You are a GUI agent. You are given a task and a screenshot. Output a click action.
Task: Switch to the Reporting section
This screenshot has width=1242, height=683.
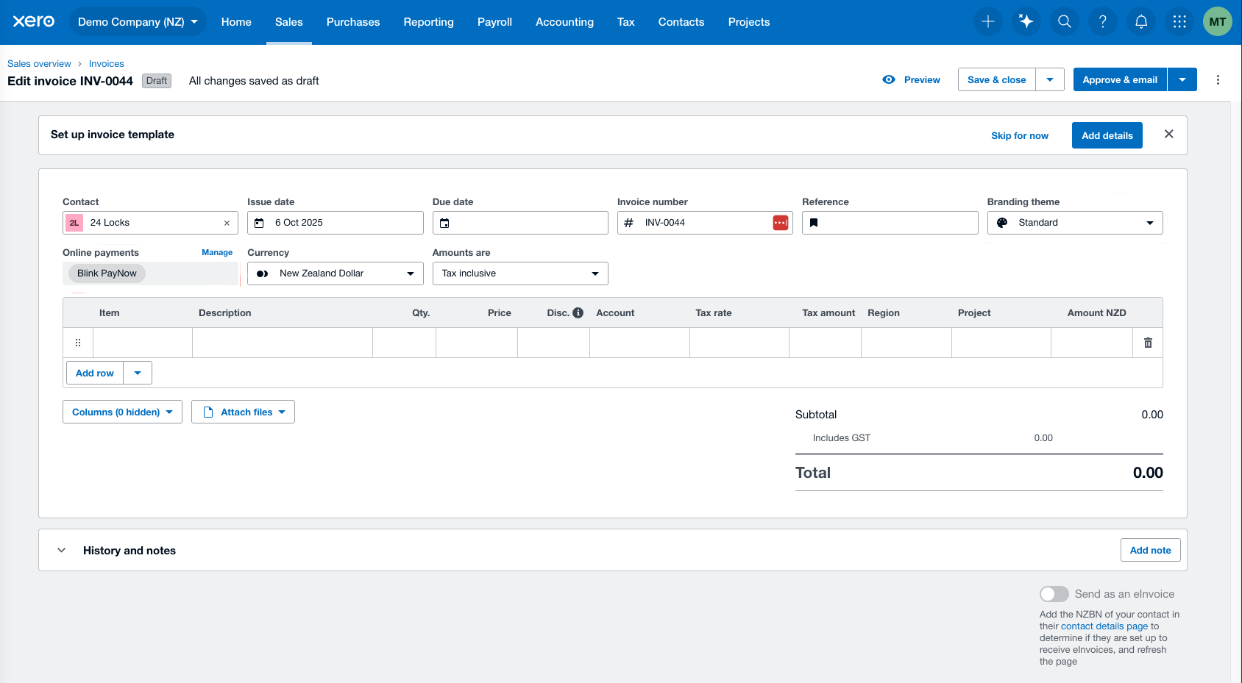coord(428,22)
